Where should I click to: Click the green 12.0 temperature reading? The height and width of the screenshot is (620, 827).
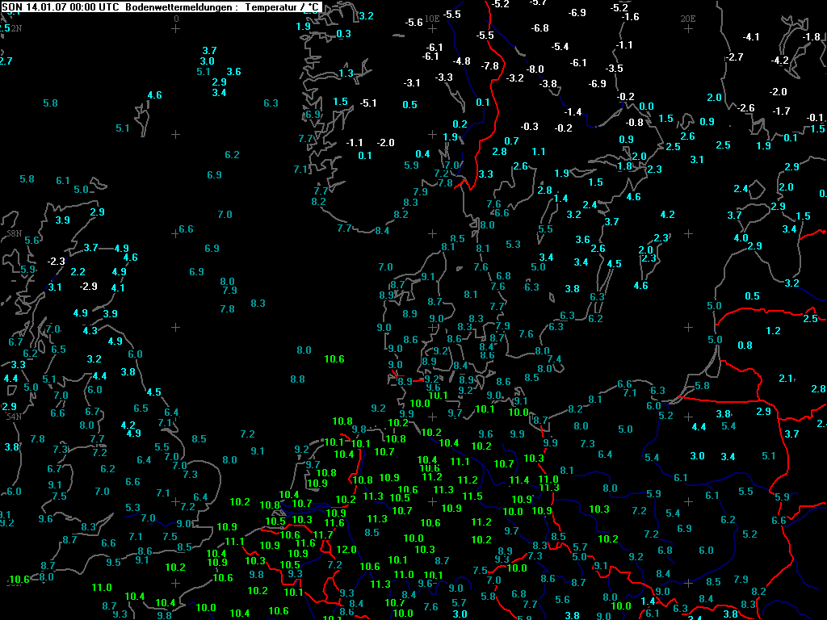(x=346, y=550)
